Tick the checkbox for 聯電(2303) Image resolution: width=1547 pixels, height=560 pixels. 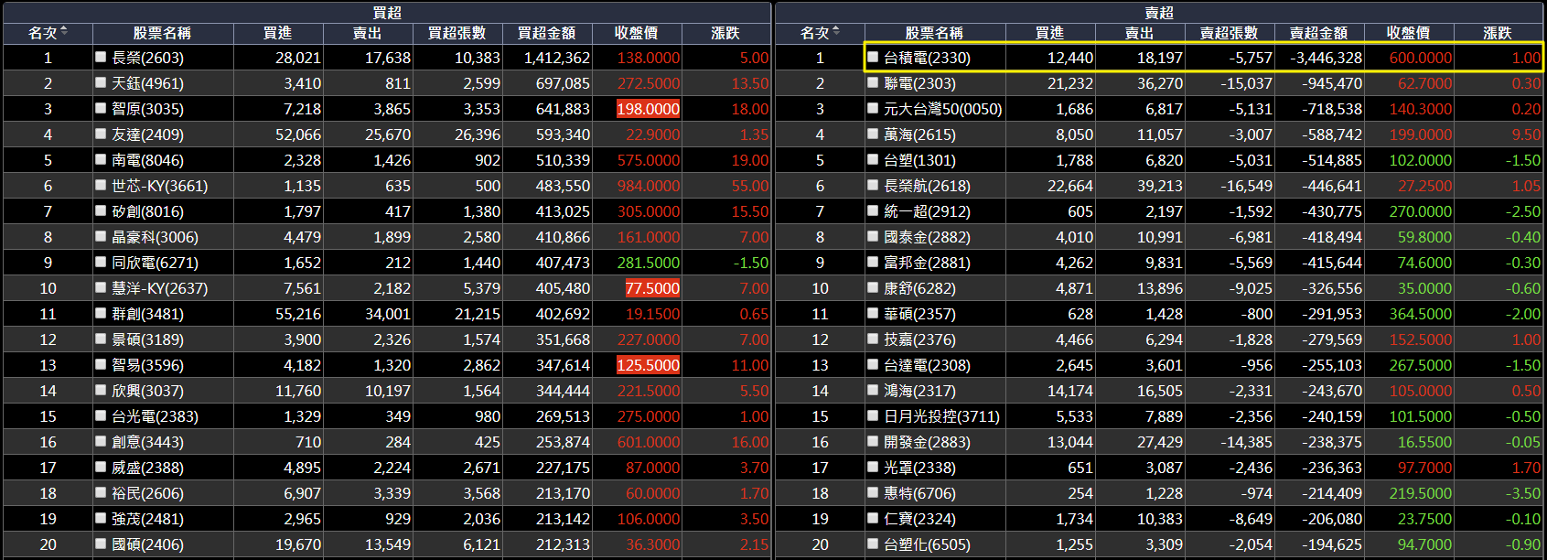click(x=873, y=82)
